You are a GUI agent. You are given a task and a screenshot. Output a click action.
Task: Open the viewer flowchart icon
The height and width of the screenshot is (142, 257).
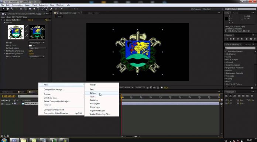pyautogui.click(x=158, y=88)
